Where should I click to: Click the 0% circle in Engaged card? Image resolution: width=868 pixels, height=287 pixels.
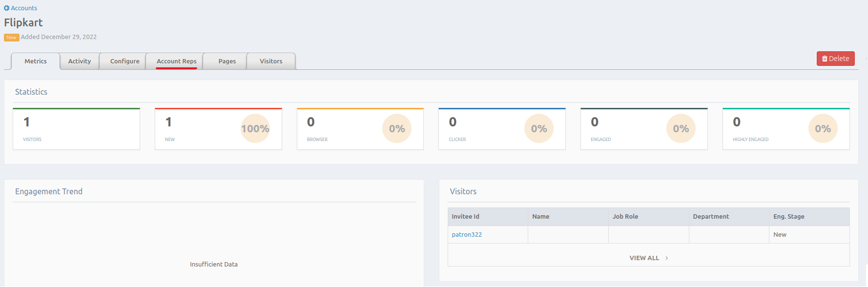click(x=681, y=129)
